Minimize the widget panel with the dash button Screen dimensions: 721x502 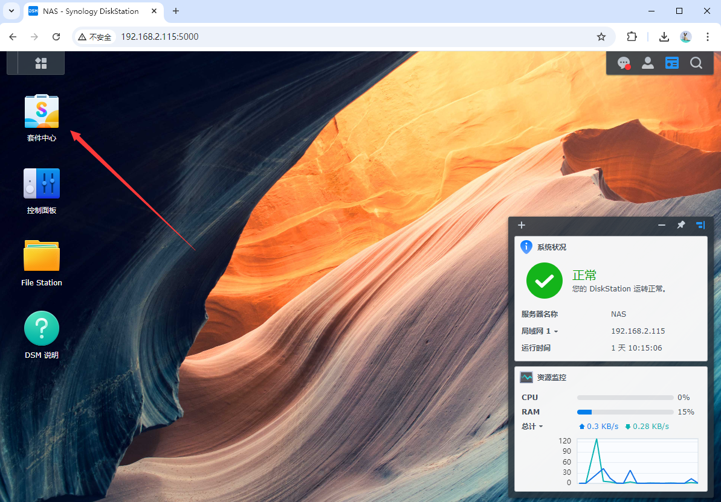click(662, 225)
